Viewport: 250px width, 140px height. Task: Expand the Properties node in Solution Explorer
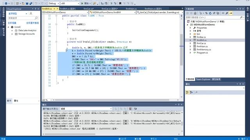click(x=190, y=28)
